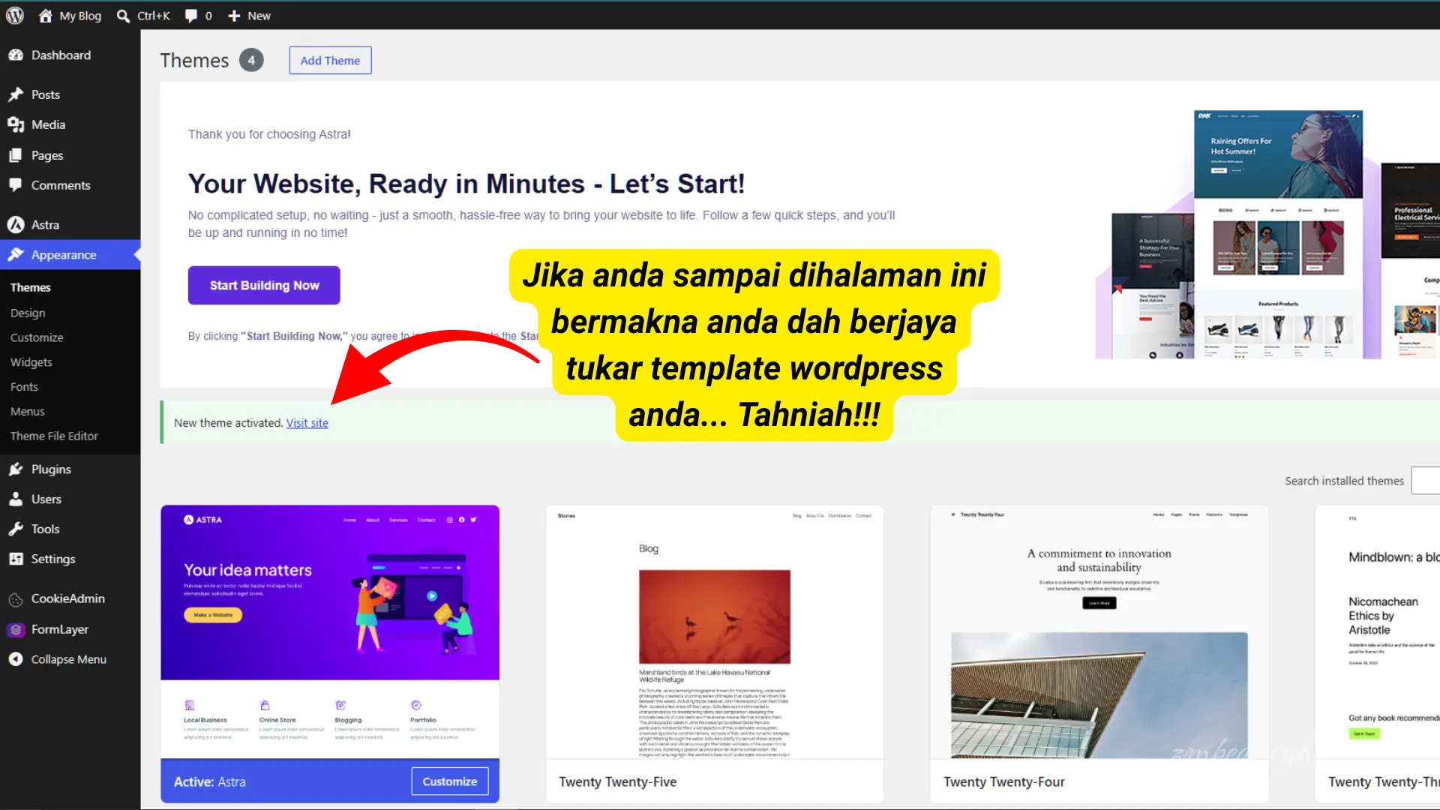1440x810 pixels.
Task: Open the Menus submenu item
Action: [28, 412]
